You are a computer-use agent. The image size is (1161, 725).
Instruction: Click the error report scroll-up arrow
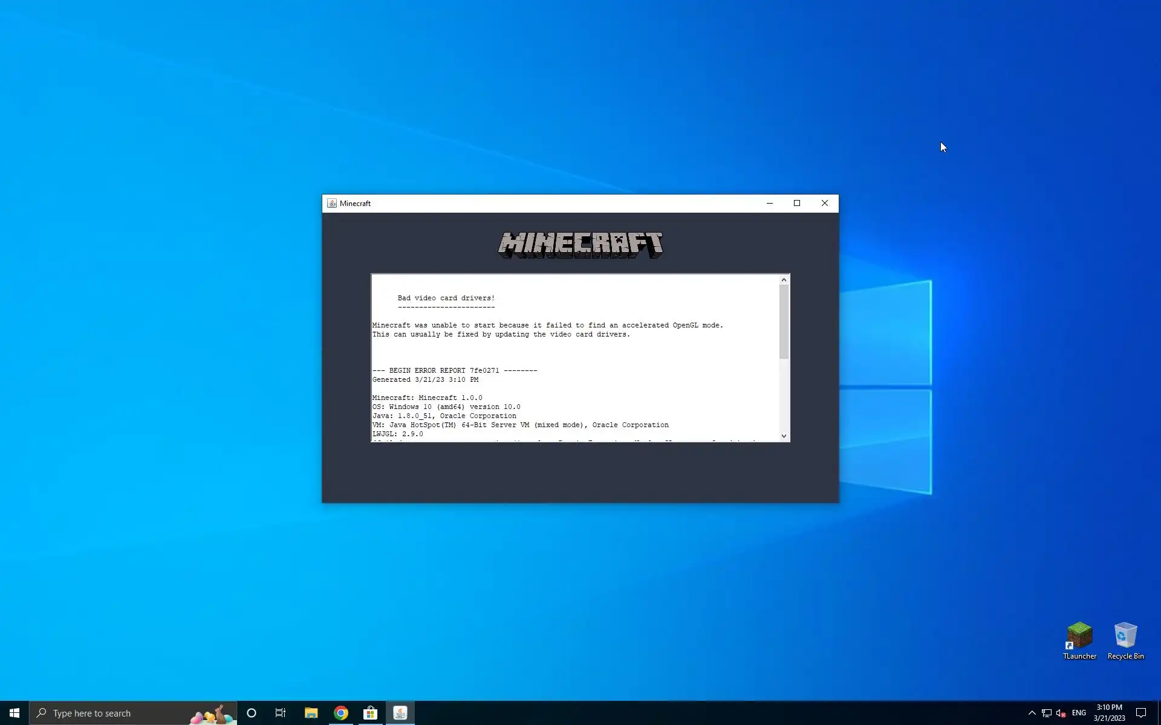tap(784, 280)
